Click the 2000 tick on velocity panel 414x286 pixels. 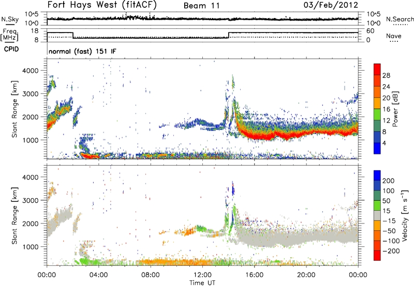tap(31, 224)
